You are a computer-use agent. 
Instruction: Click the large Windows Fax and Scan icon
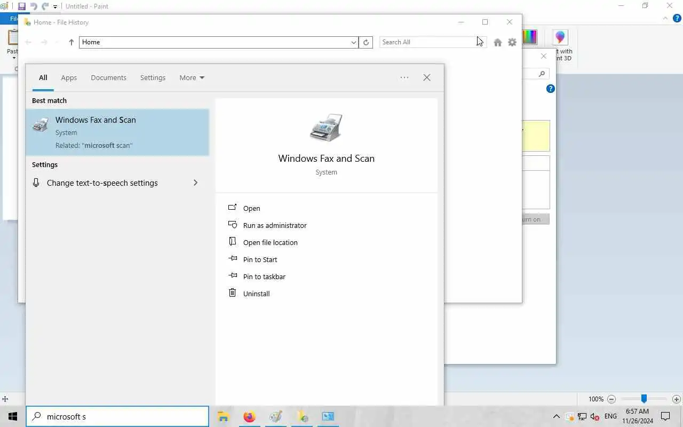326,128
